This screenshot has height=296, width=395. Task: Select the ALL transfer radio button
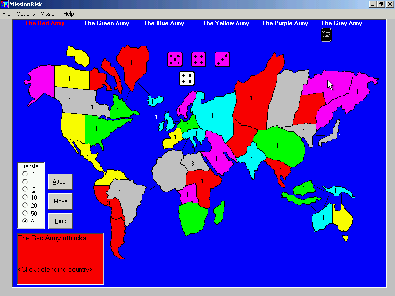click(25, 221)
